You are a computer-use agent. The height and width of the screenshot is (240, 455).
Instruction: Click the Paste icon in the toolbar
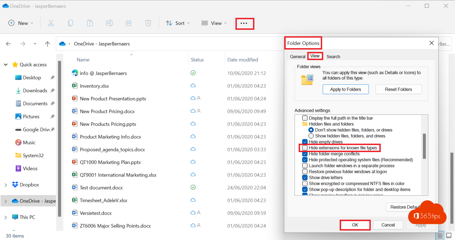[90, 23]
